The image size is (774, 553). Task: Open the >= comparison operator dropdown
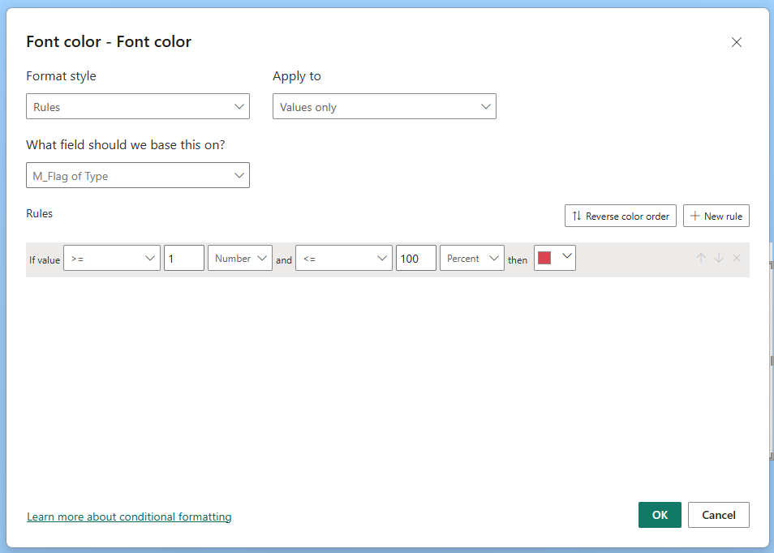[112, 258]
